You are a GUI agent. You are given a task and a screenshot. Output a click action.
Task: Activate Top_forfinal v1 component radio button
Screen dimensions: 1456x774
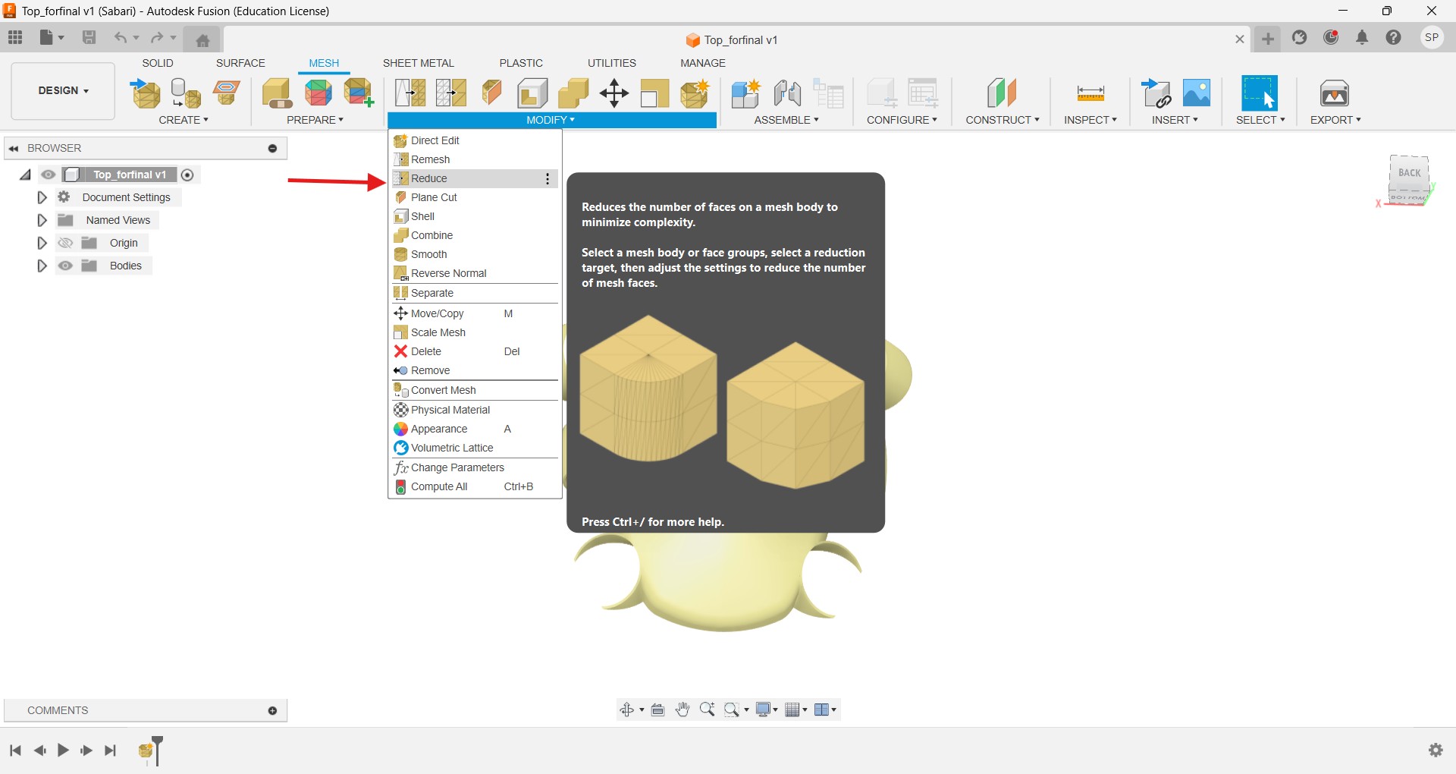coord(187,175)
